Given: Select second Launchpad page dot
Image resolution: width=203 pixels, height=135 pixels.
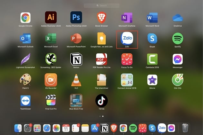Looking at the screenshot, I should coord(103,116).
